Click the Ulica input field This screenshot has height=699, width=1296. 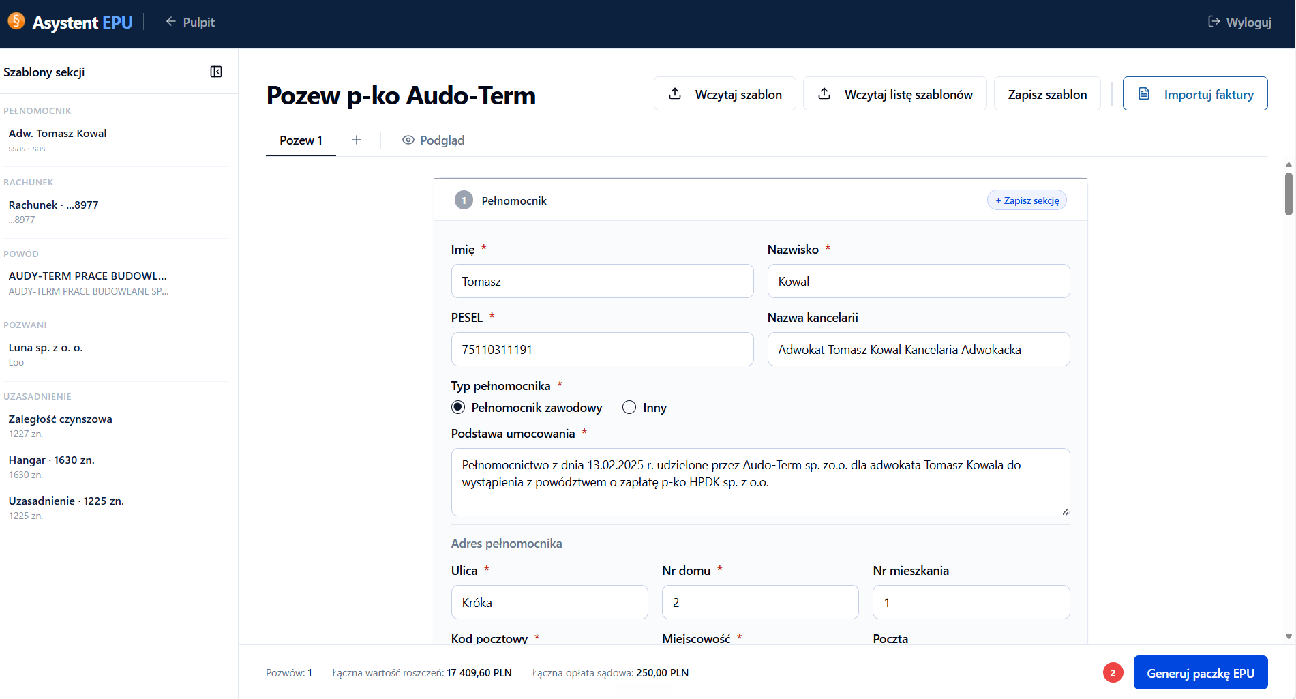549,602
